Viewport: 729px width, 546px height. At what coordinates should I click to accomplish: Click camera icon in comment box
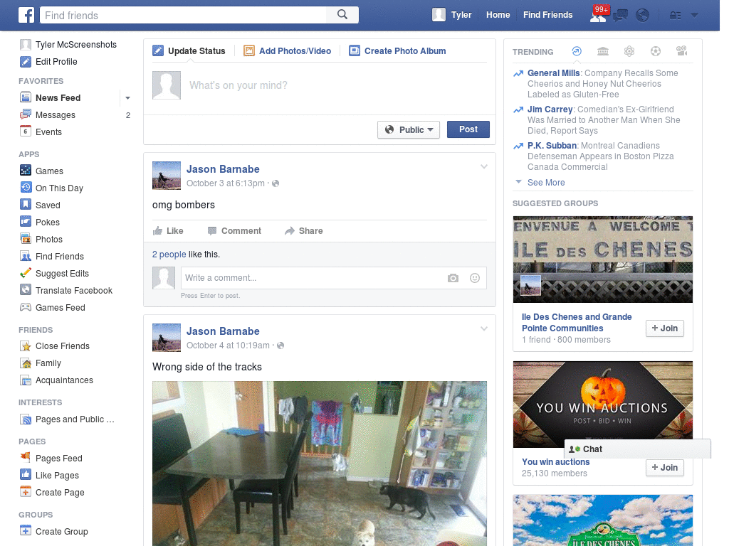pyautogui.click(x=453, y=278)
